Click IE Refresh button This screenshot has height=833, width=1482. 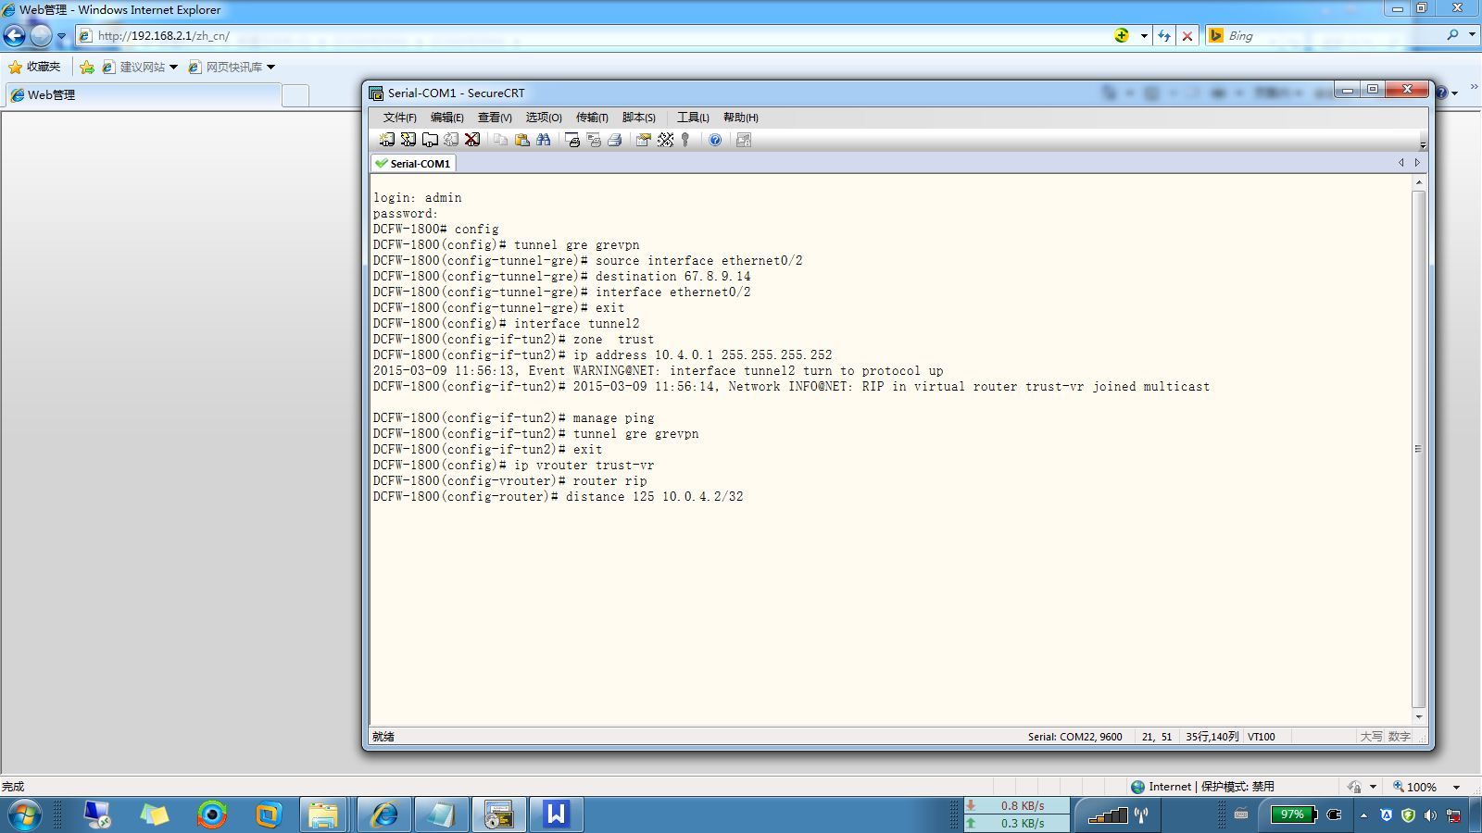point(1164,36)
